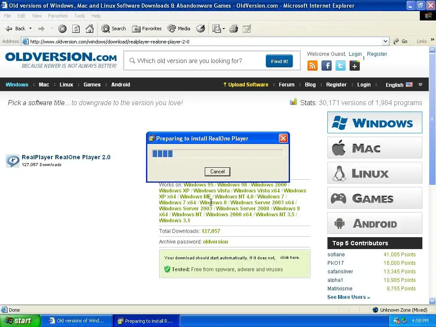The image size is (436, 327).
Task: Open the Games category banner
Action: point(375,198)
